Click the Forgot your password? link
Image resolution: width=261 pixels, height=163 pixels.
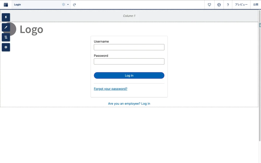pos(110,89)
